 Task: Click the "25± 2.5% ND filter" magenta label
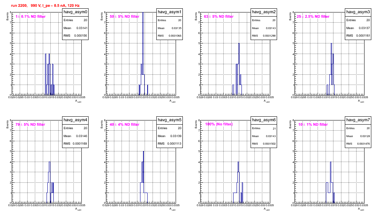(x=313, y=17)
